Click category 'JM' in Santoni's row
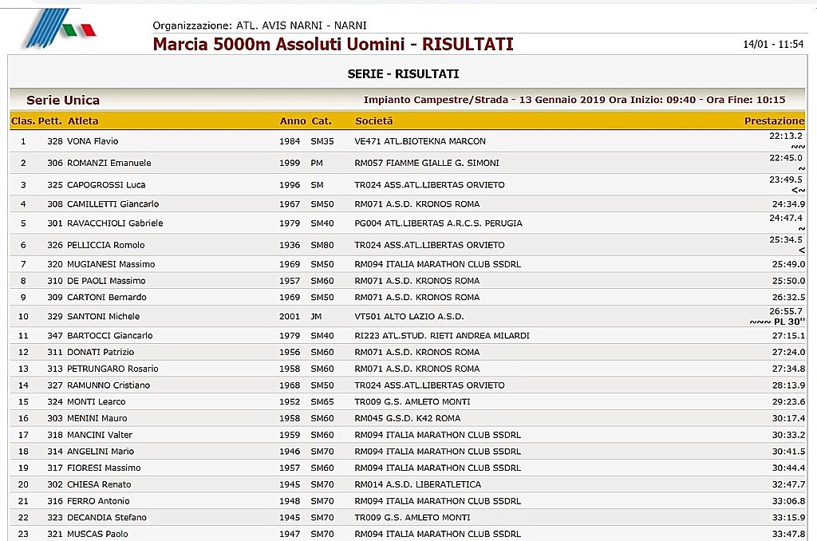This screenshot has height=541, width=817. click(316, 317)
